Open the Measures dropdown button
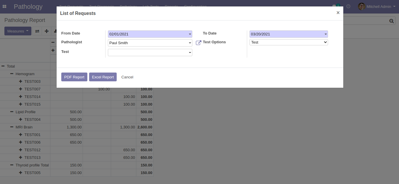This screenshot has height=184, width=399. [x=18, y=31]
